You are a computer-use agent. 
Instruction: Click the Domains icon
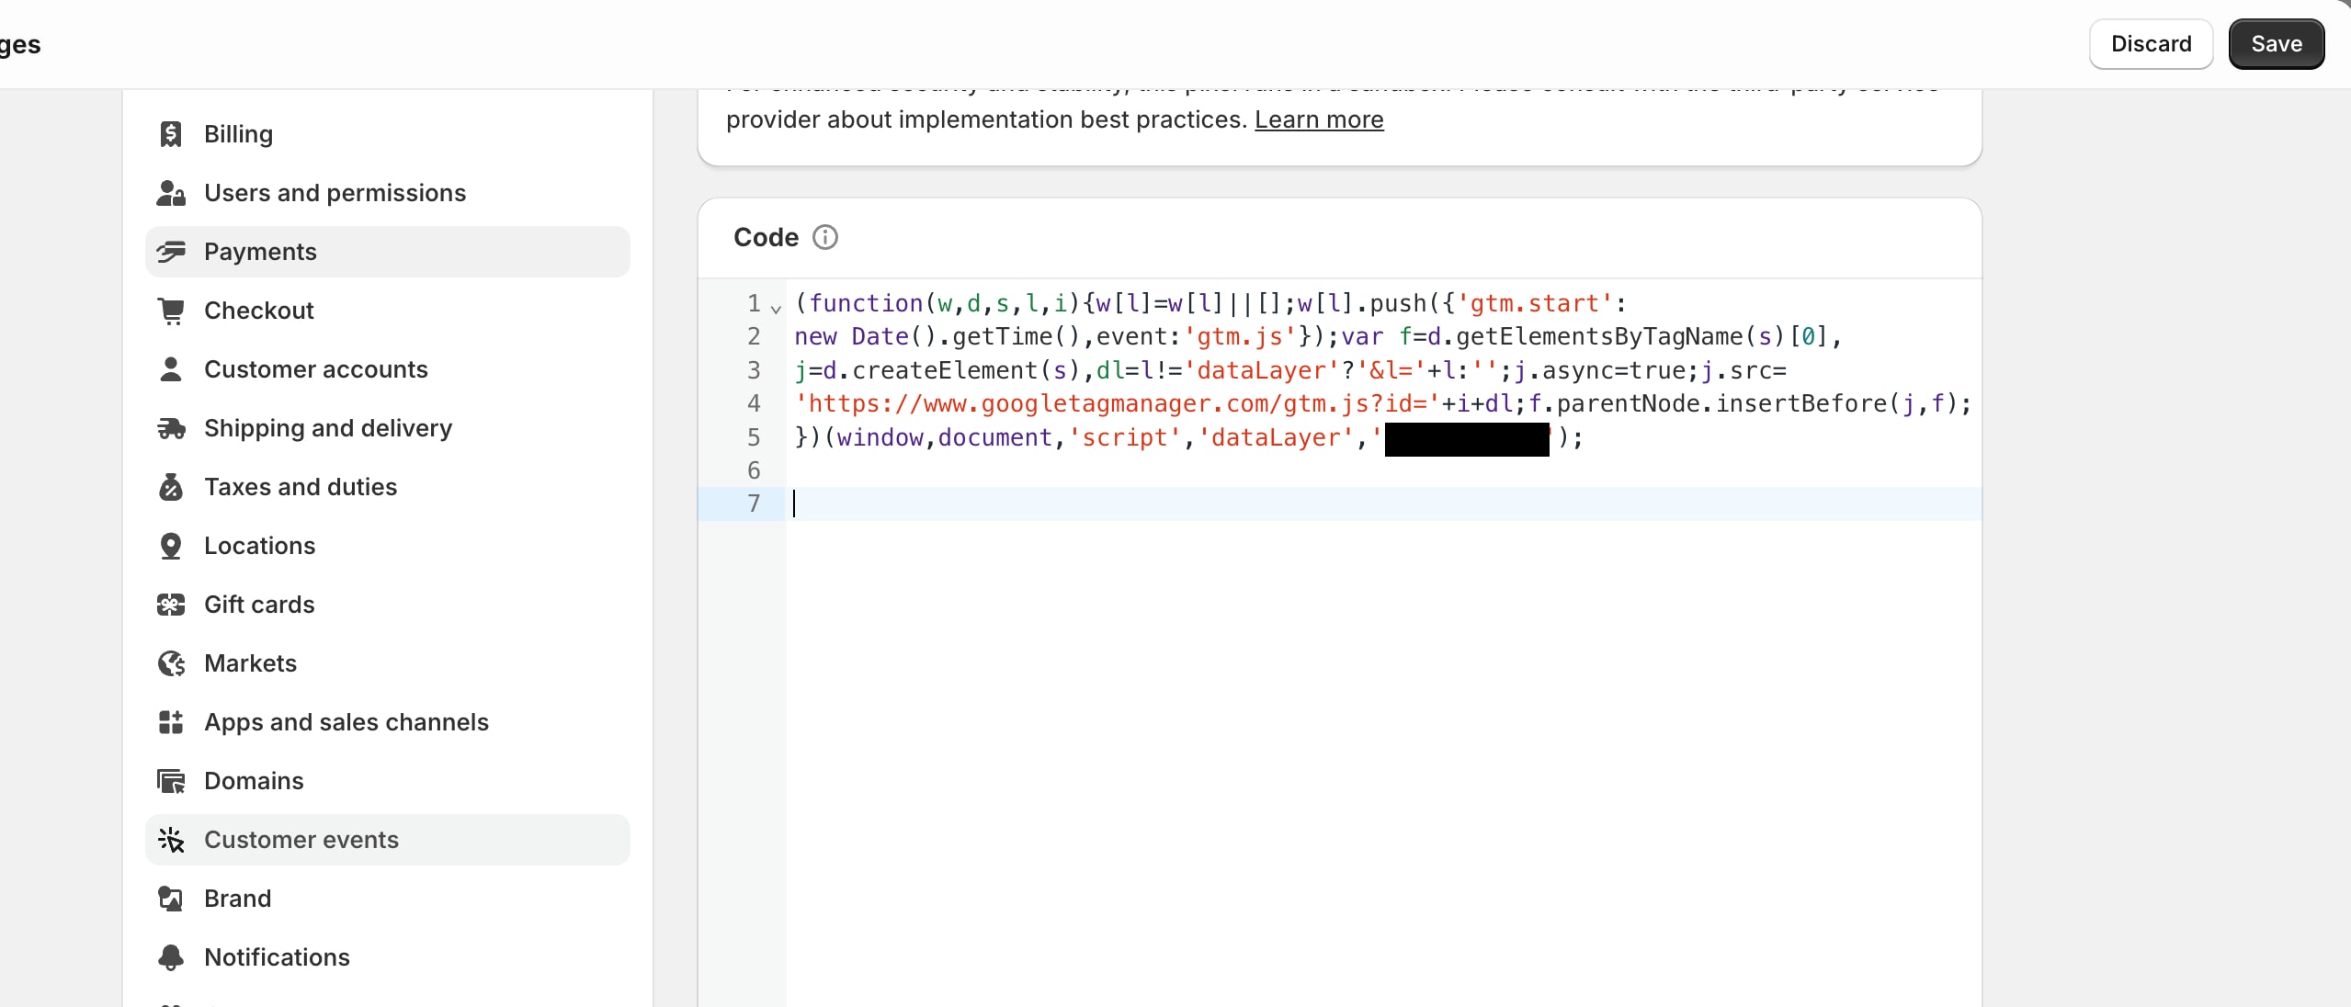coord(170,782)
